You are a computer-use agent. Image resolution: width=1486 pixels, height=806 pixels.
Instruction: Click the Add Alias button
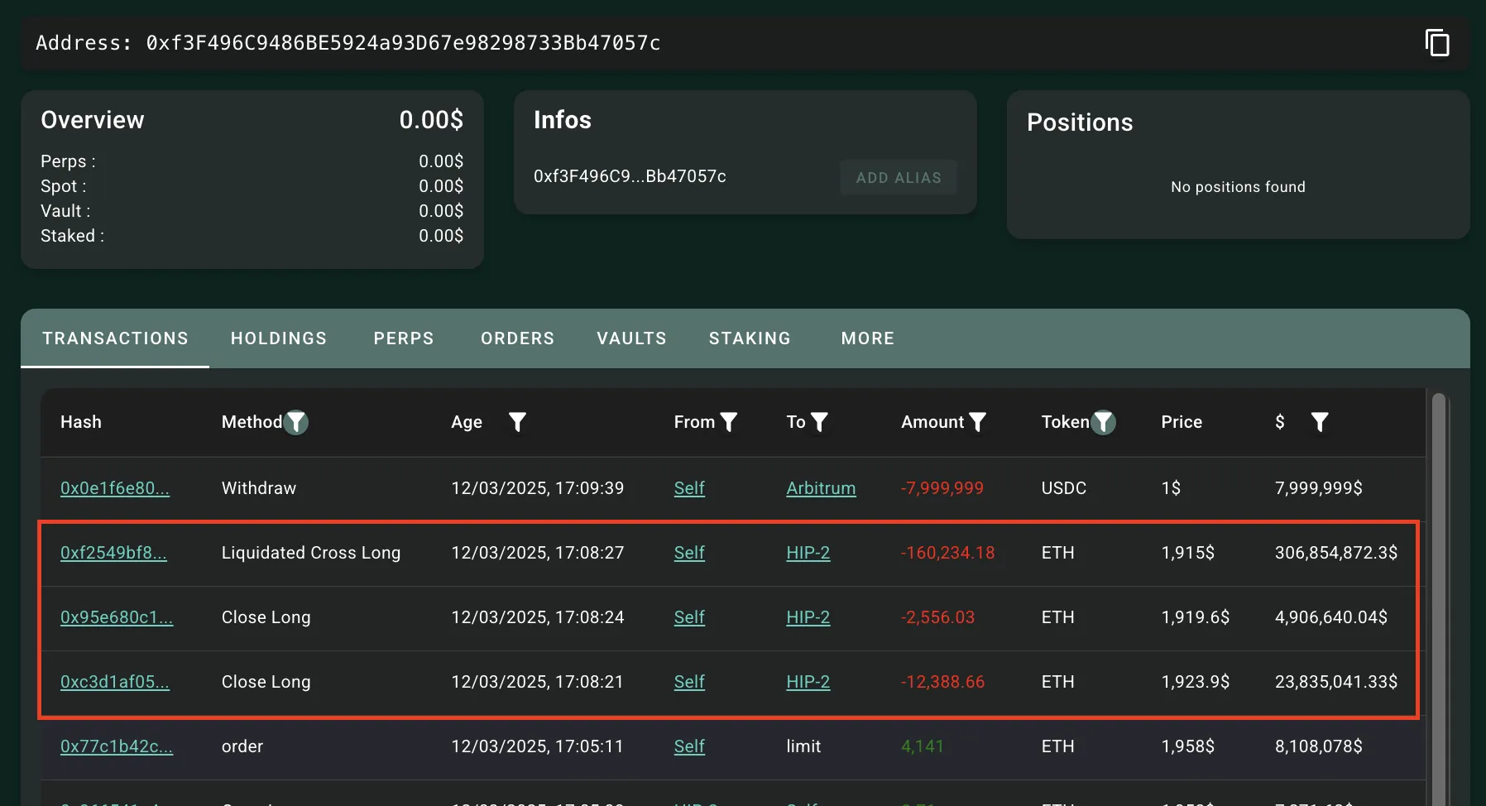899,178
